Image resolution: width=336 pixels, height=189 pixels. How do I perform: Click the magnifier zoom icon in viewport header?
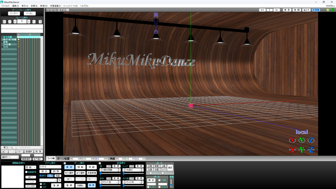click(328, 10)
